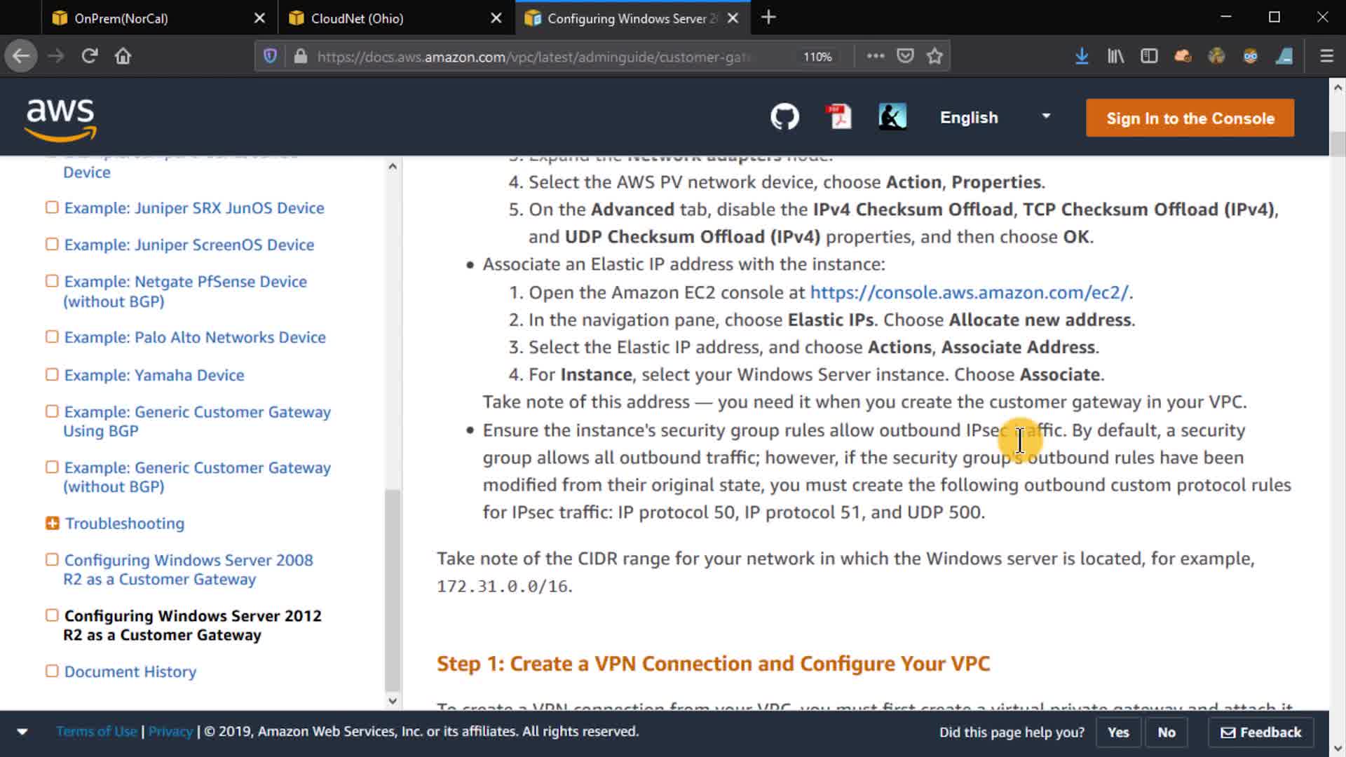
Task: Click Sign In to the Console button
Action: point(1190,118)
